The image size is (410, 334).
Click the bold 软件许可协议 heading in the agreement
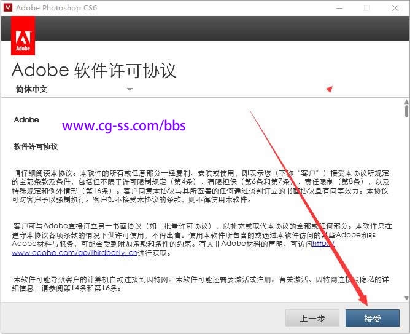36,147
